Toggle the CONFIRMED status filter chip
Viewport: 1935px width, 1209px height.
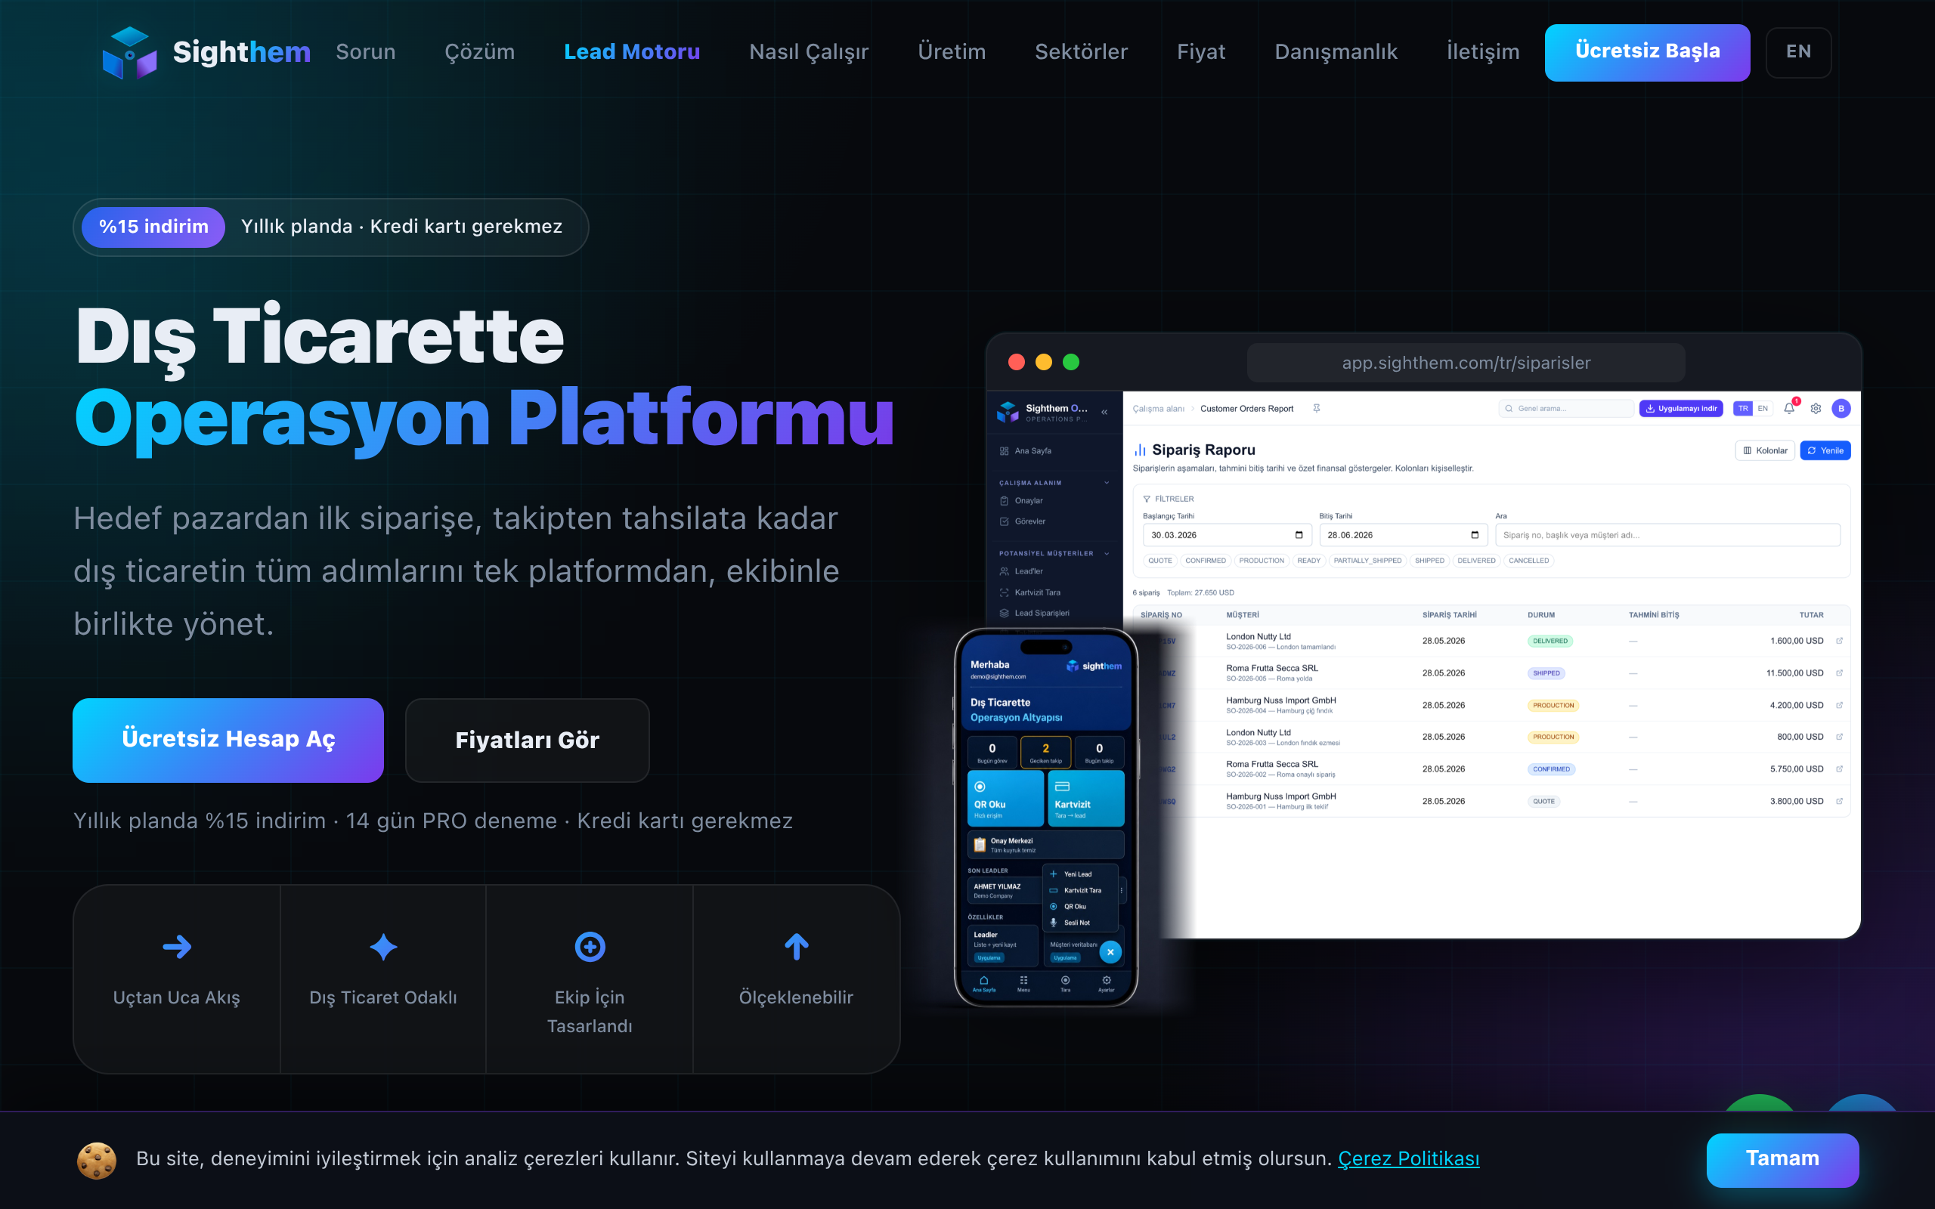coord(1206,561)
